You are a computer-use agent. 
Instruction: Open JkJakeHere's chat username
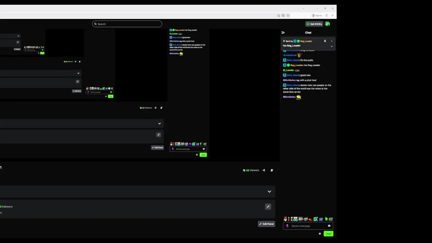(x=290, y=55)
